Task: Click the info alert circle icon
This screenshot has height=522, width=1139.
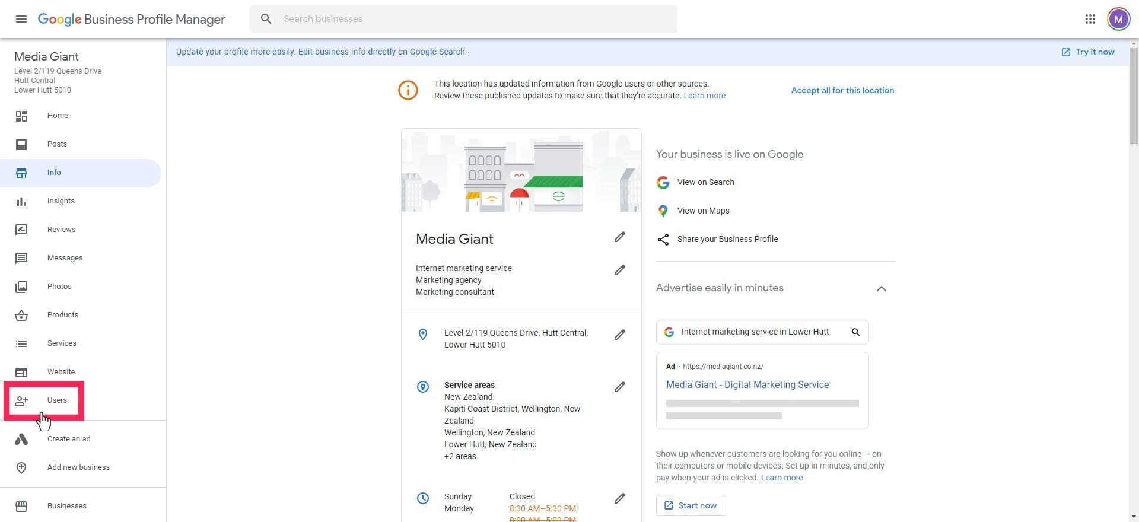Action: coord(408,90)
